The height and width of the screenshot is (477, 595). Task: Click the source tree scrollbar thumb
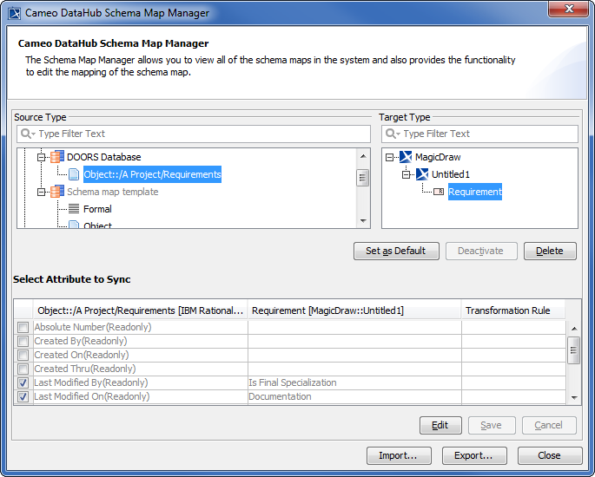coord(363,178)
